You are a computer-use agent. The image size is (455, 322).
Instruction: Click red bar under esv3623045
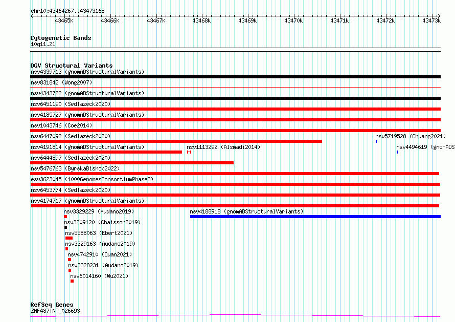235,184
